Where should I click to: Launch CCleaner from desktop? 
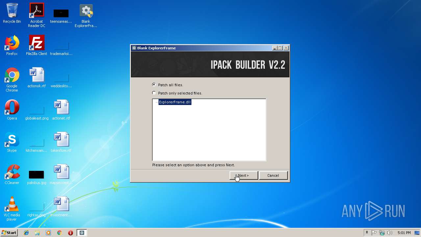[12, 175]
